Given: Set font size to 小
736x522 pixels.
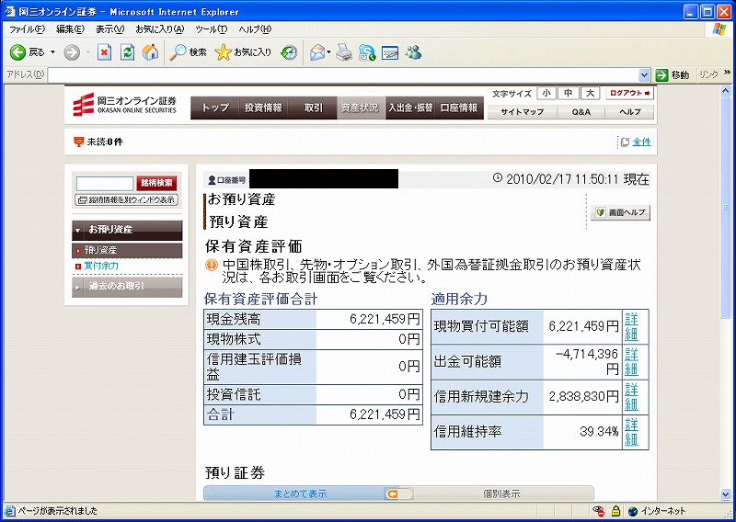Looking at the screenshot, I should tap(546, 93).
